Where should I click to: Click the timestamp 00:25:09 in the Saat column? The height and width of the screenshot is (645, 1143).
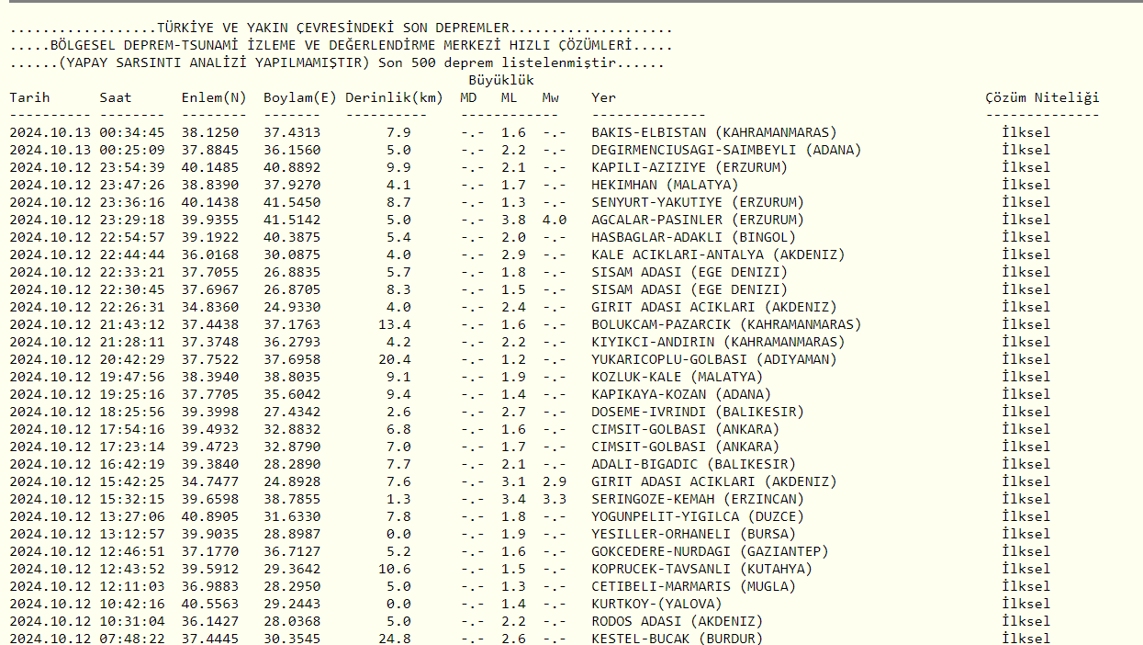pyautogui.click(x=132, y=150)
